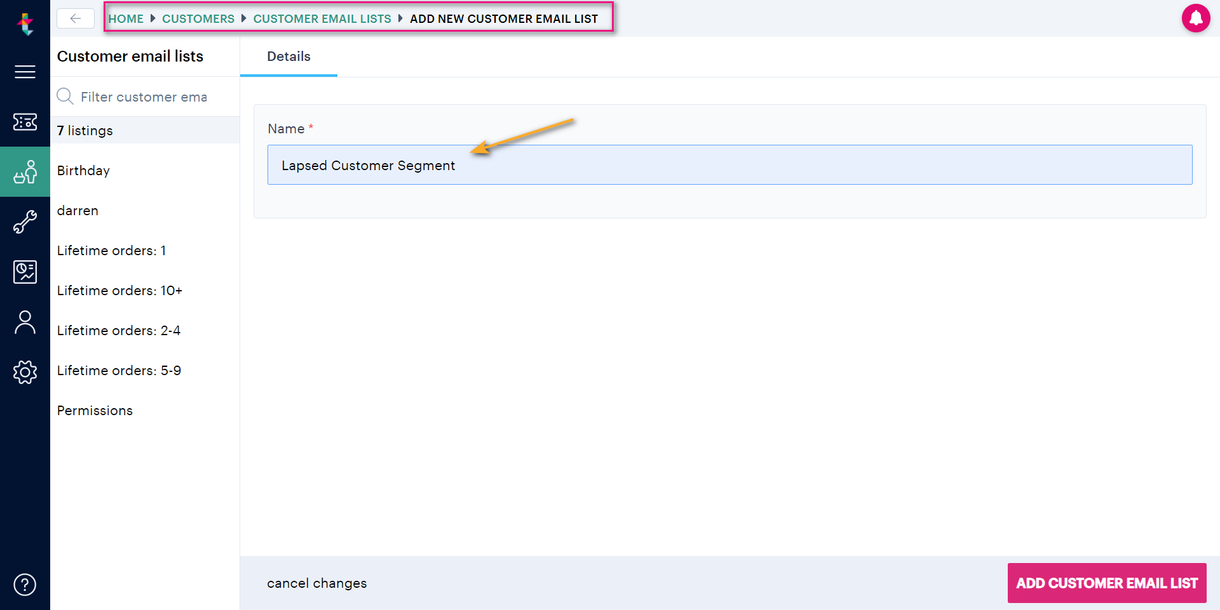Open the reports chart icon

coord(25,272)
